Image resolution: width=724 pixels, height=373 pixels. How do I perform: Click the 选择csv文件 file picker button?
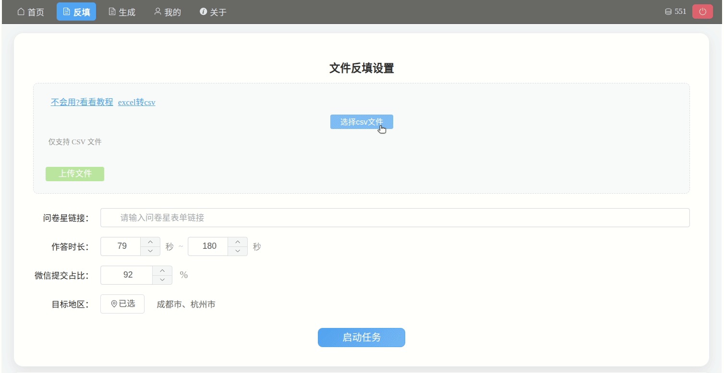click(361, 121)
